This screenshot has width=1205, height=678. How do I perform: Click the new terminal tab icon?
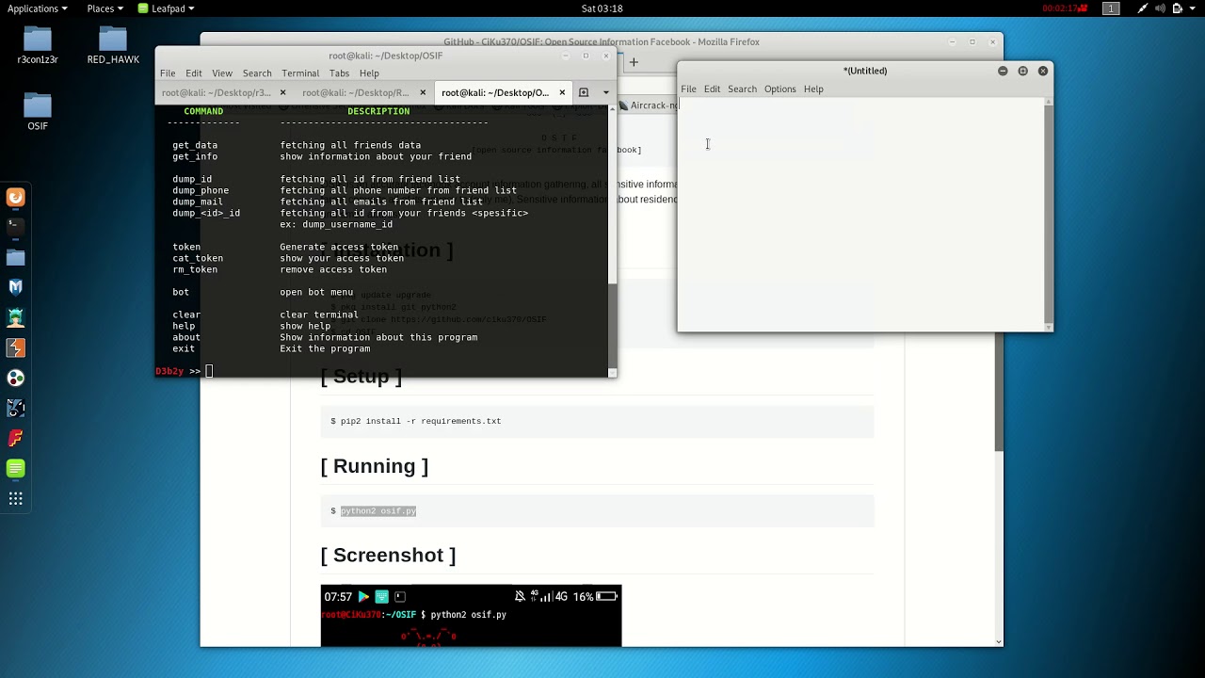point(584,92)
